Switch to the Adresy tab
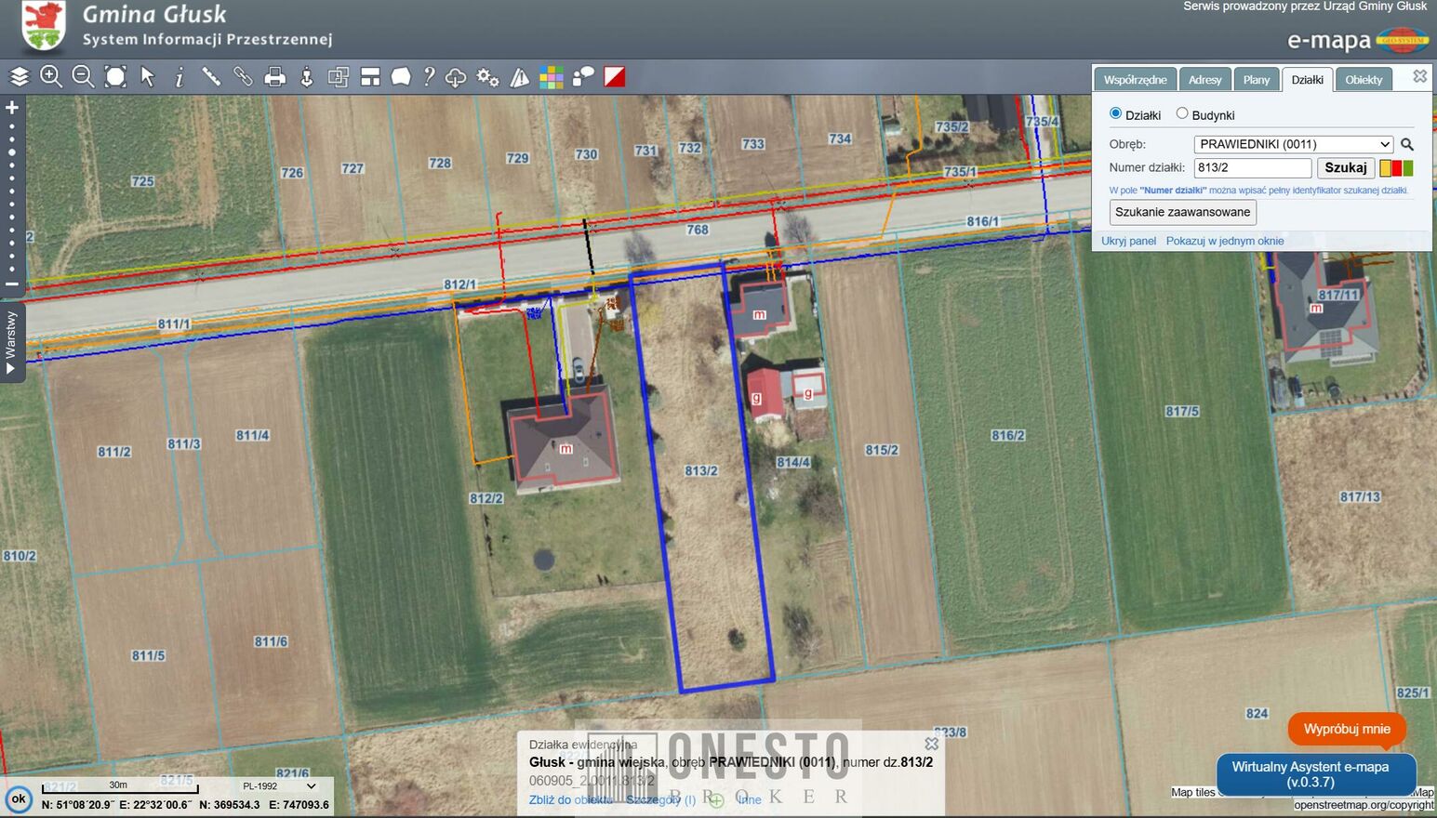This screenshot has height=818, width=1437. coord(1204,80)
